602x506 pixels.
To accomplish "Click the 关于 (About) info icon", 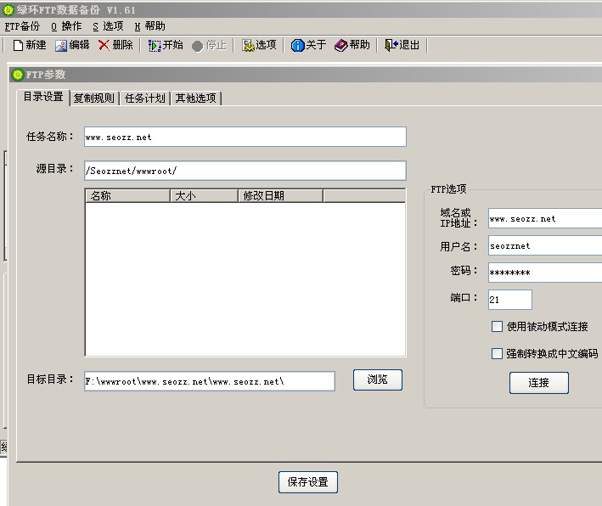I will pyautogui.click(x=297, y=45).
